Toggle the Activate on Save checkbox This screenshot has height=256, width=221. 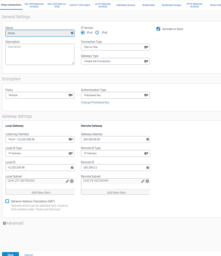(x=158, y=29)
